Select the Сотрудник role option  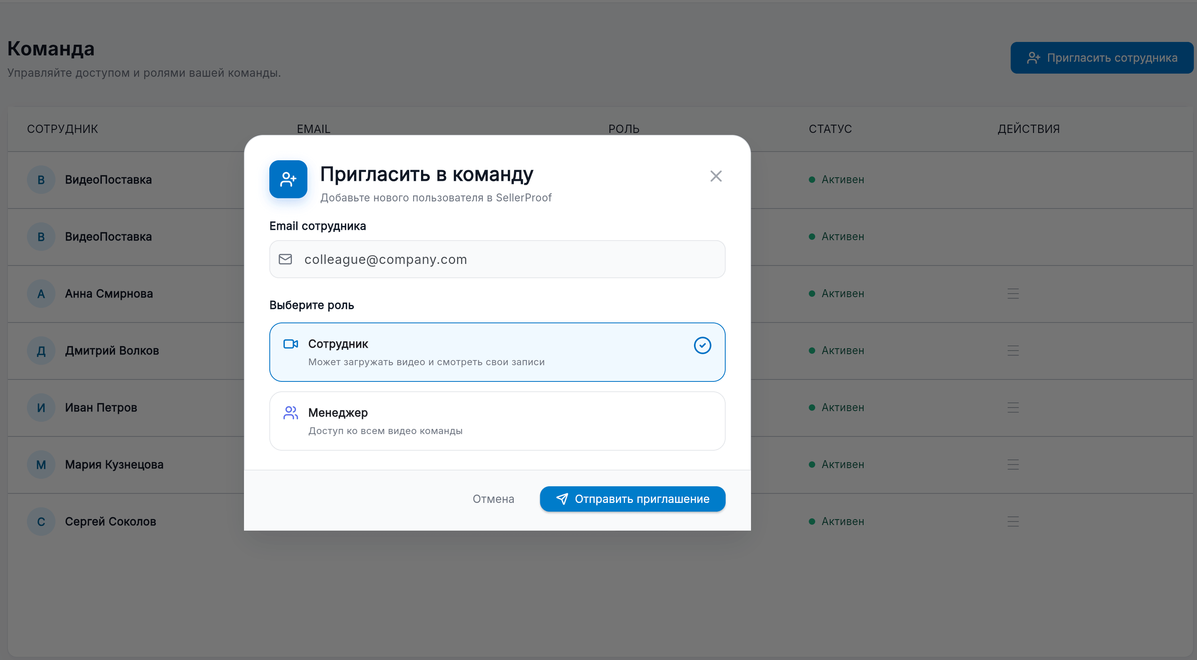497,352
